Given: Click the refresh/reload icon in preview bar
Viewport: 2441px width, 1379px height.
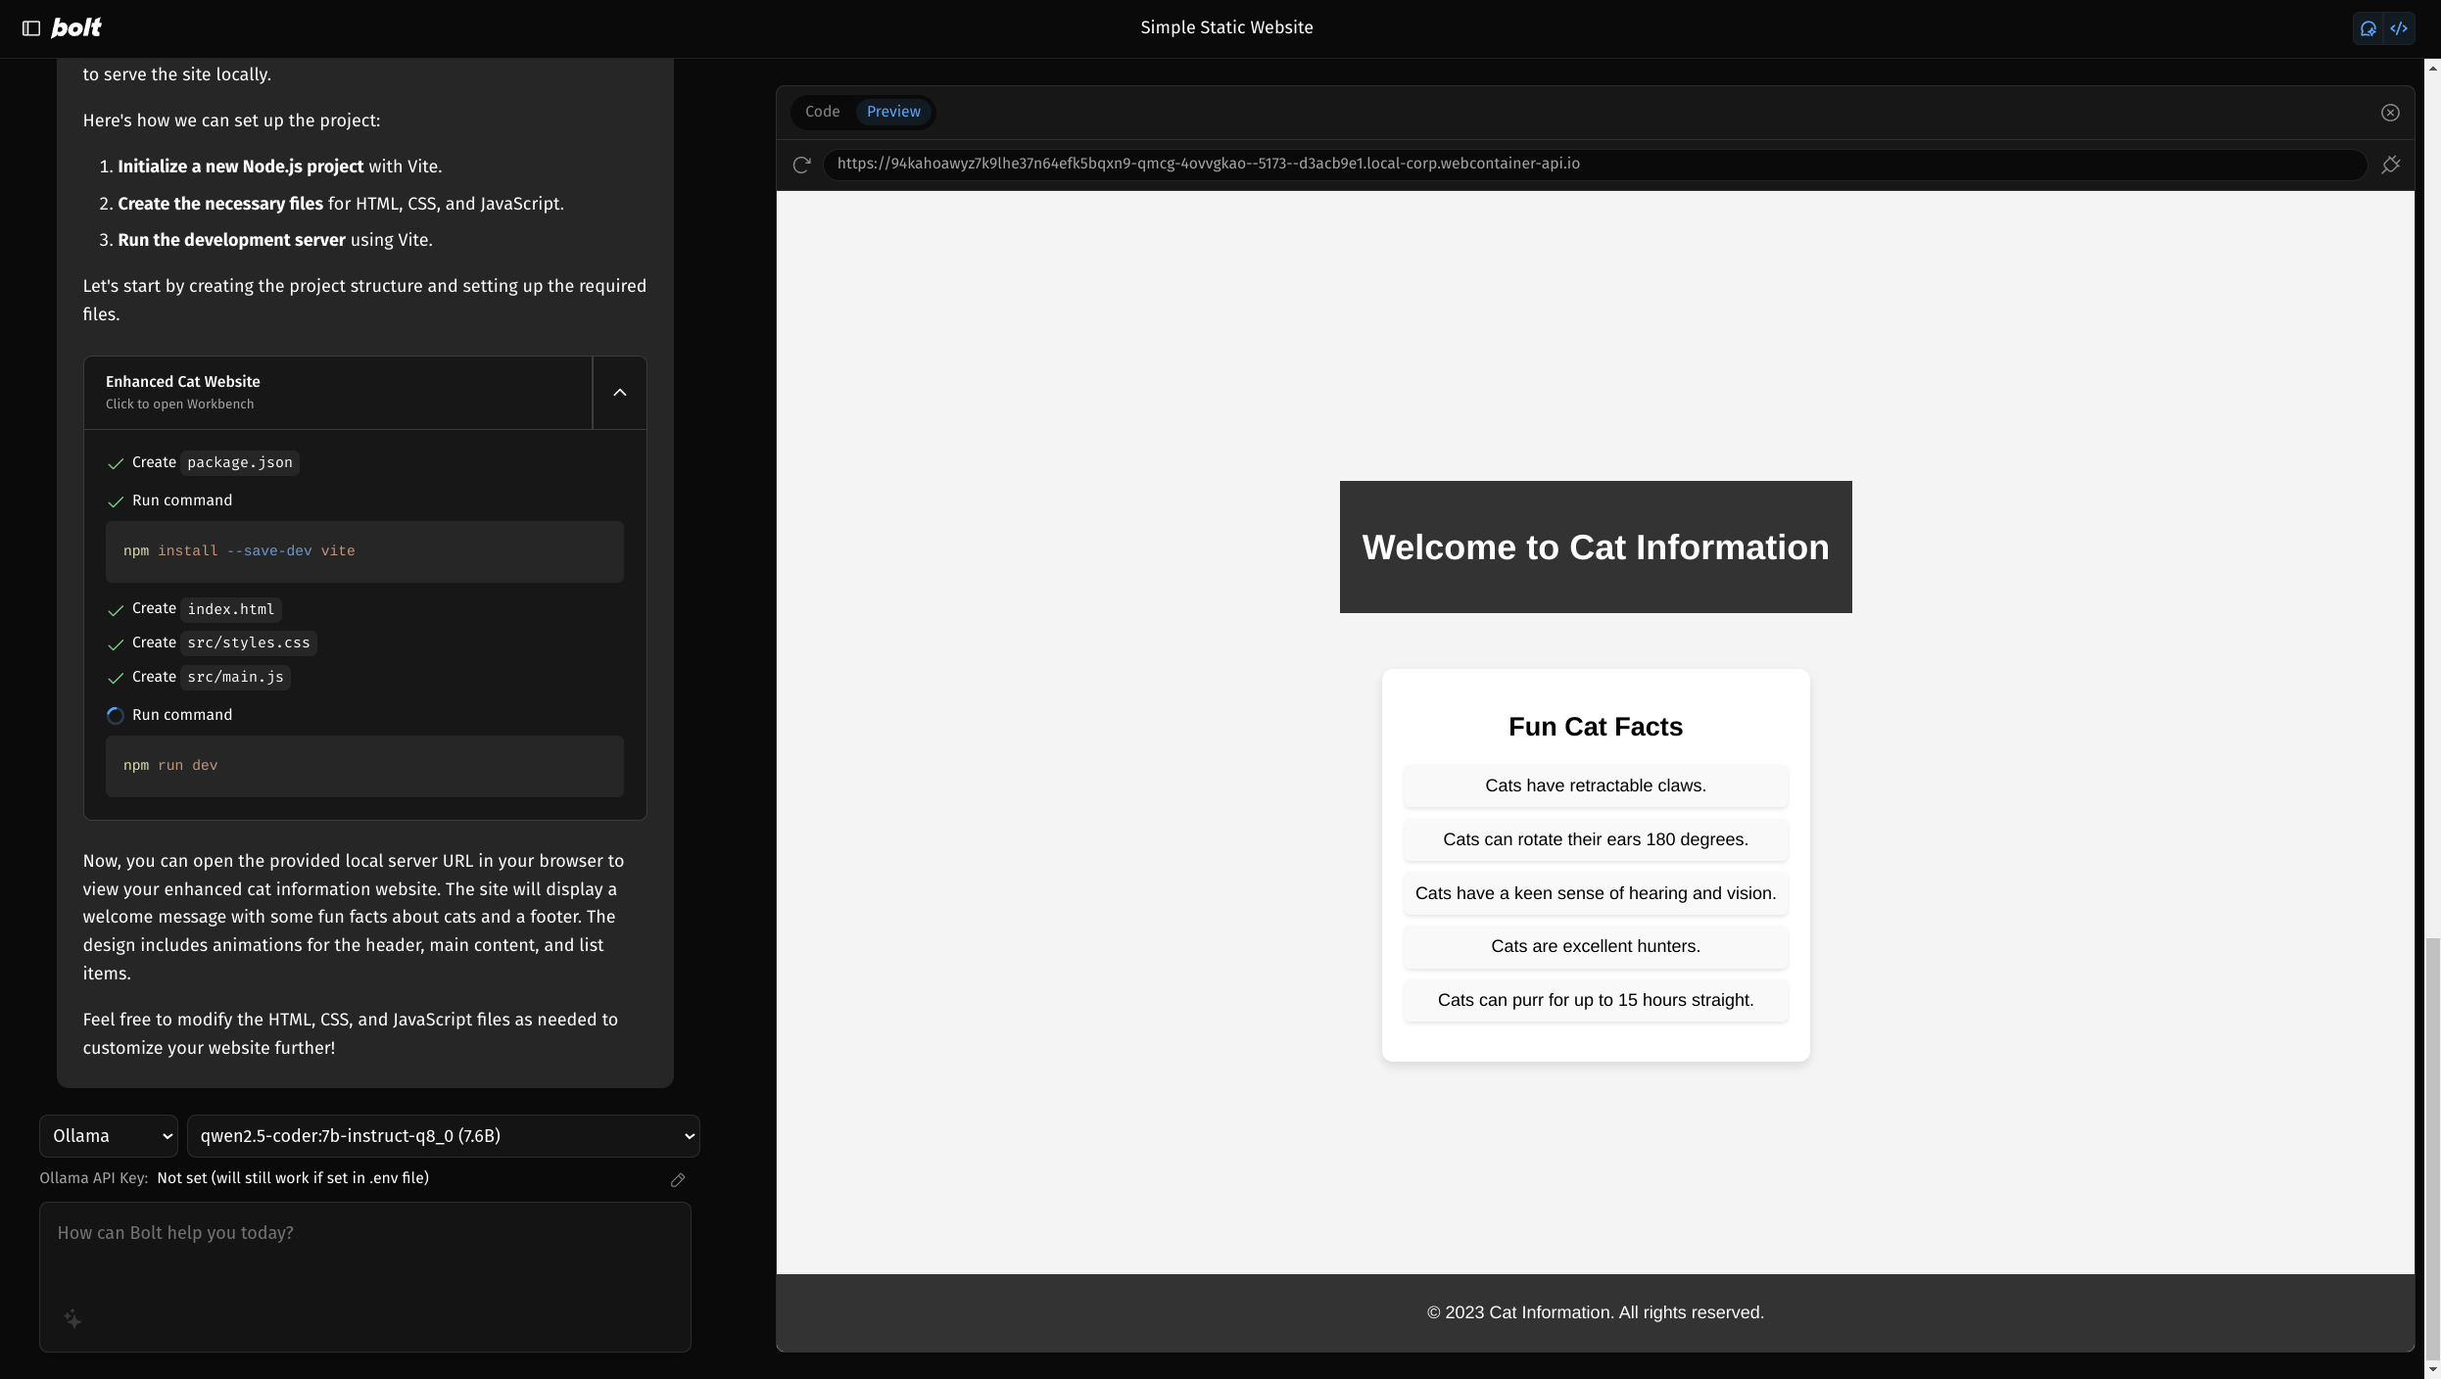Looking at the screenshot, I should click(x=803, y=165).
